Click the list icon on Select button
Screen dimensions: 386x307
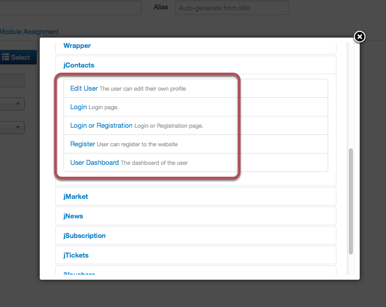5,57
